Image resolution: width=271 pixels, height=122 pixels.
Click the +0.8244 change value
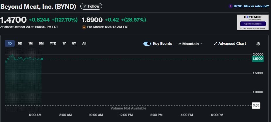click(x=39, y=20)
